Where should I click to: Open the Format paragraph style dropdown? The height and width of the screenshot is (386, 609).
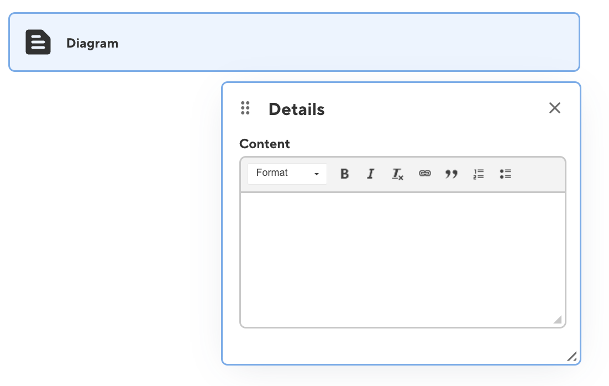[282, 173]
